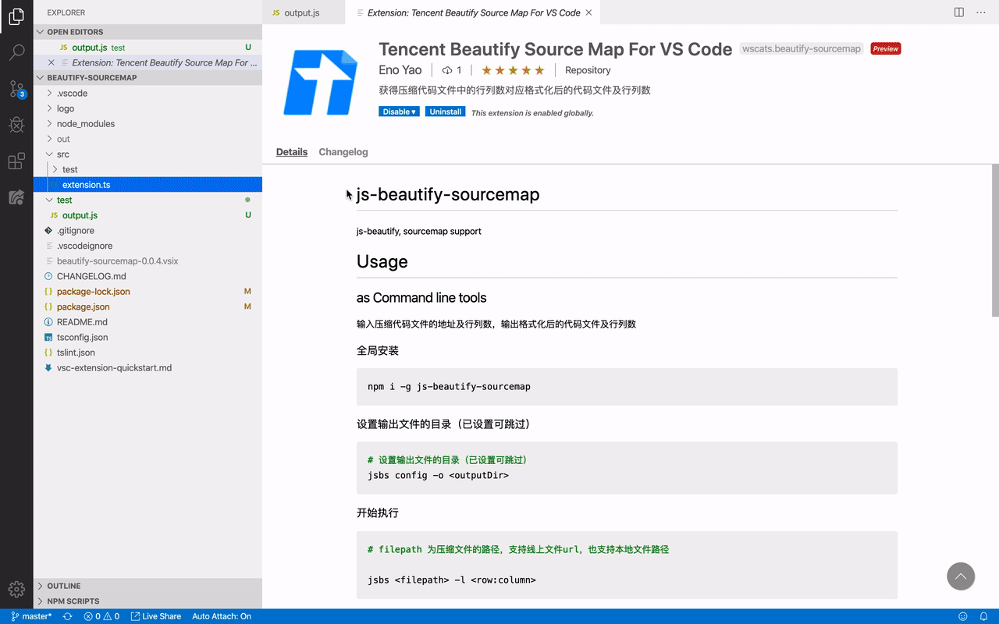Click the extension details vertical scrollbar
Viewport: 999px width, 624px height.
(x=995, y=240)
